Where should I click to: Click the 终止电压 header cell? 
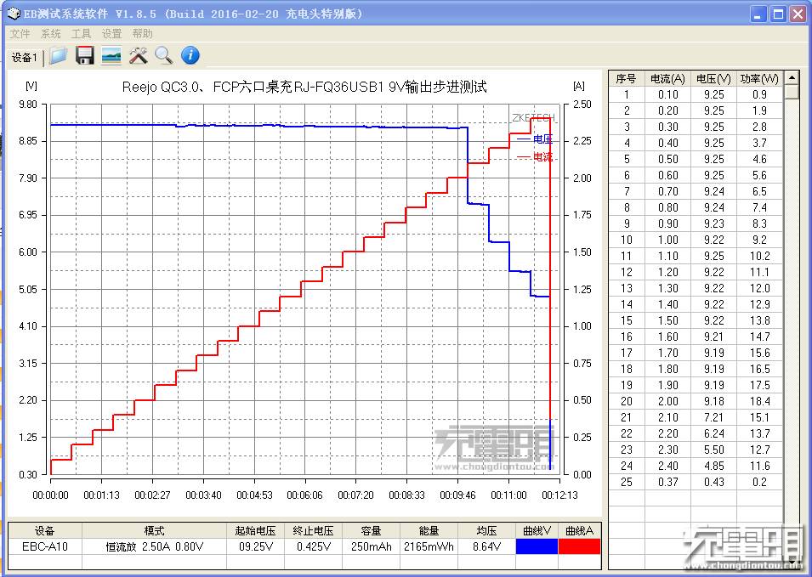313,531
